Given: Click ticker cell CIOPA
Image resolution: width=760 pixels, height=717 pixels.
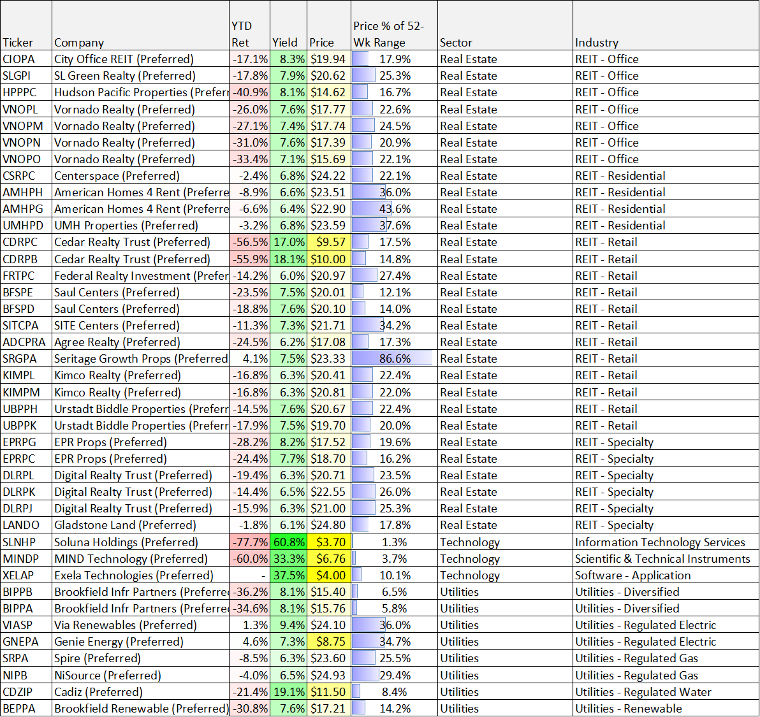Looking at the screenshot, I should coord(26,59).
